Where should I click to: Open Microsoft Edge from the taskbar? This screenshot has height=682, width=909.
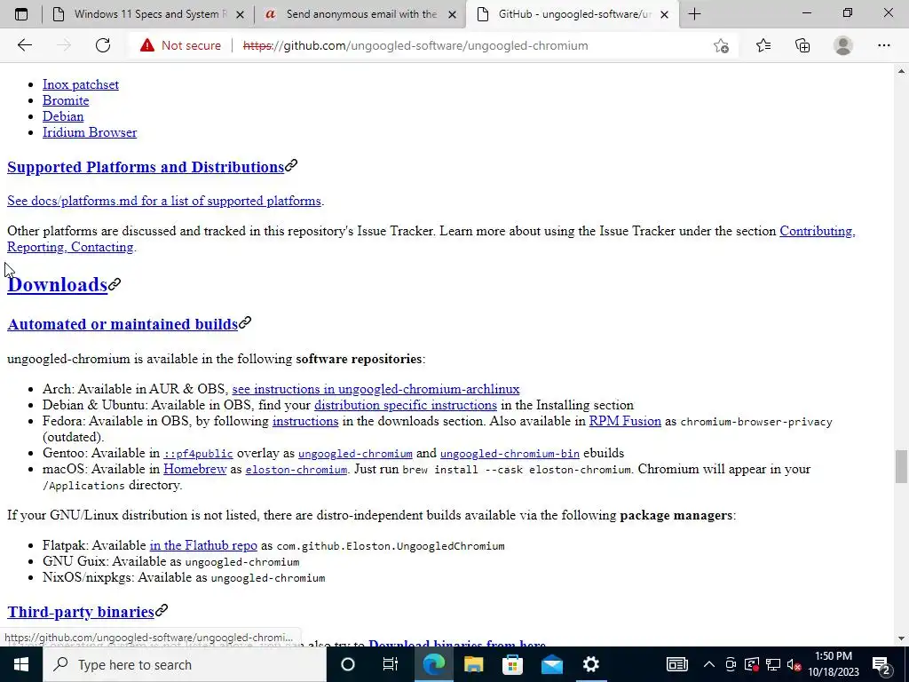433,664
